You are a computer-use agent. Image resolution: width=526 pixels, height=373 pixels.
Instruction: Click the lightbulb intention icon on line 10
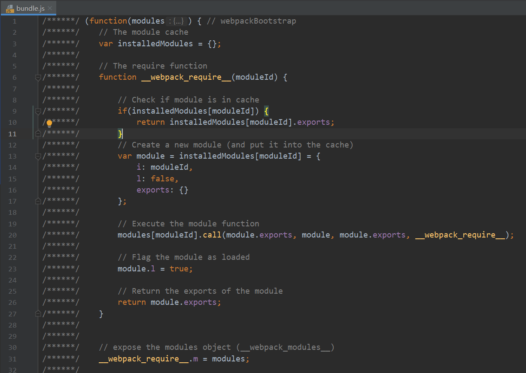point(49,122)
